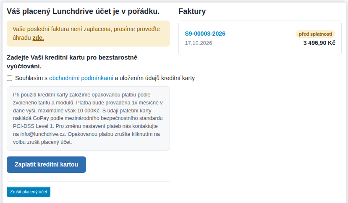
Task: Follow the 'zde.' payment link
Action: pos(38,38)
